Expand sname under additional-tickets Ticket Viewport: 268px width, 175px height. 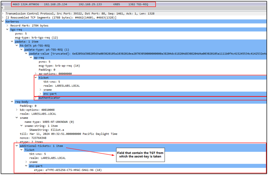pos(26,162)
